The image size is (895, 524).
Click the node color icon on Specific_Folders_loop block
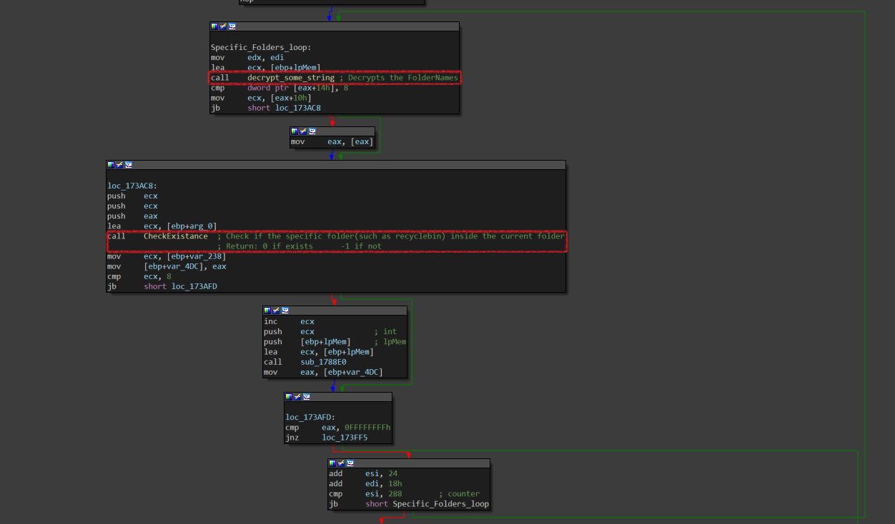pos(214,26)
